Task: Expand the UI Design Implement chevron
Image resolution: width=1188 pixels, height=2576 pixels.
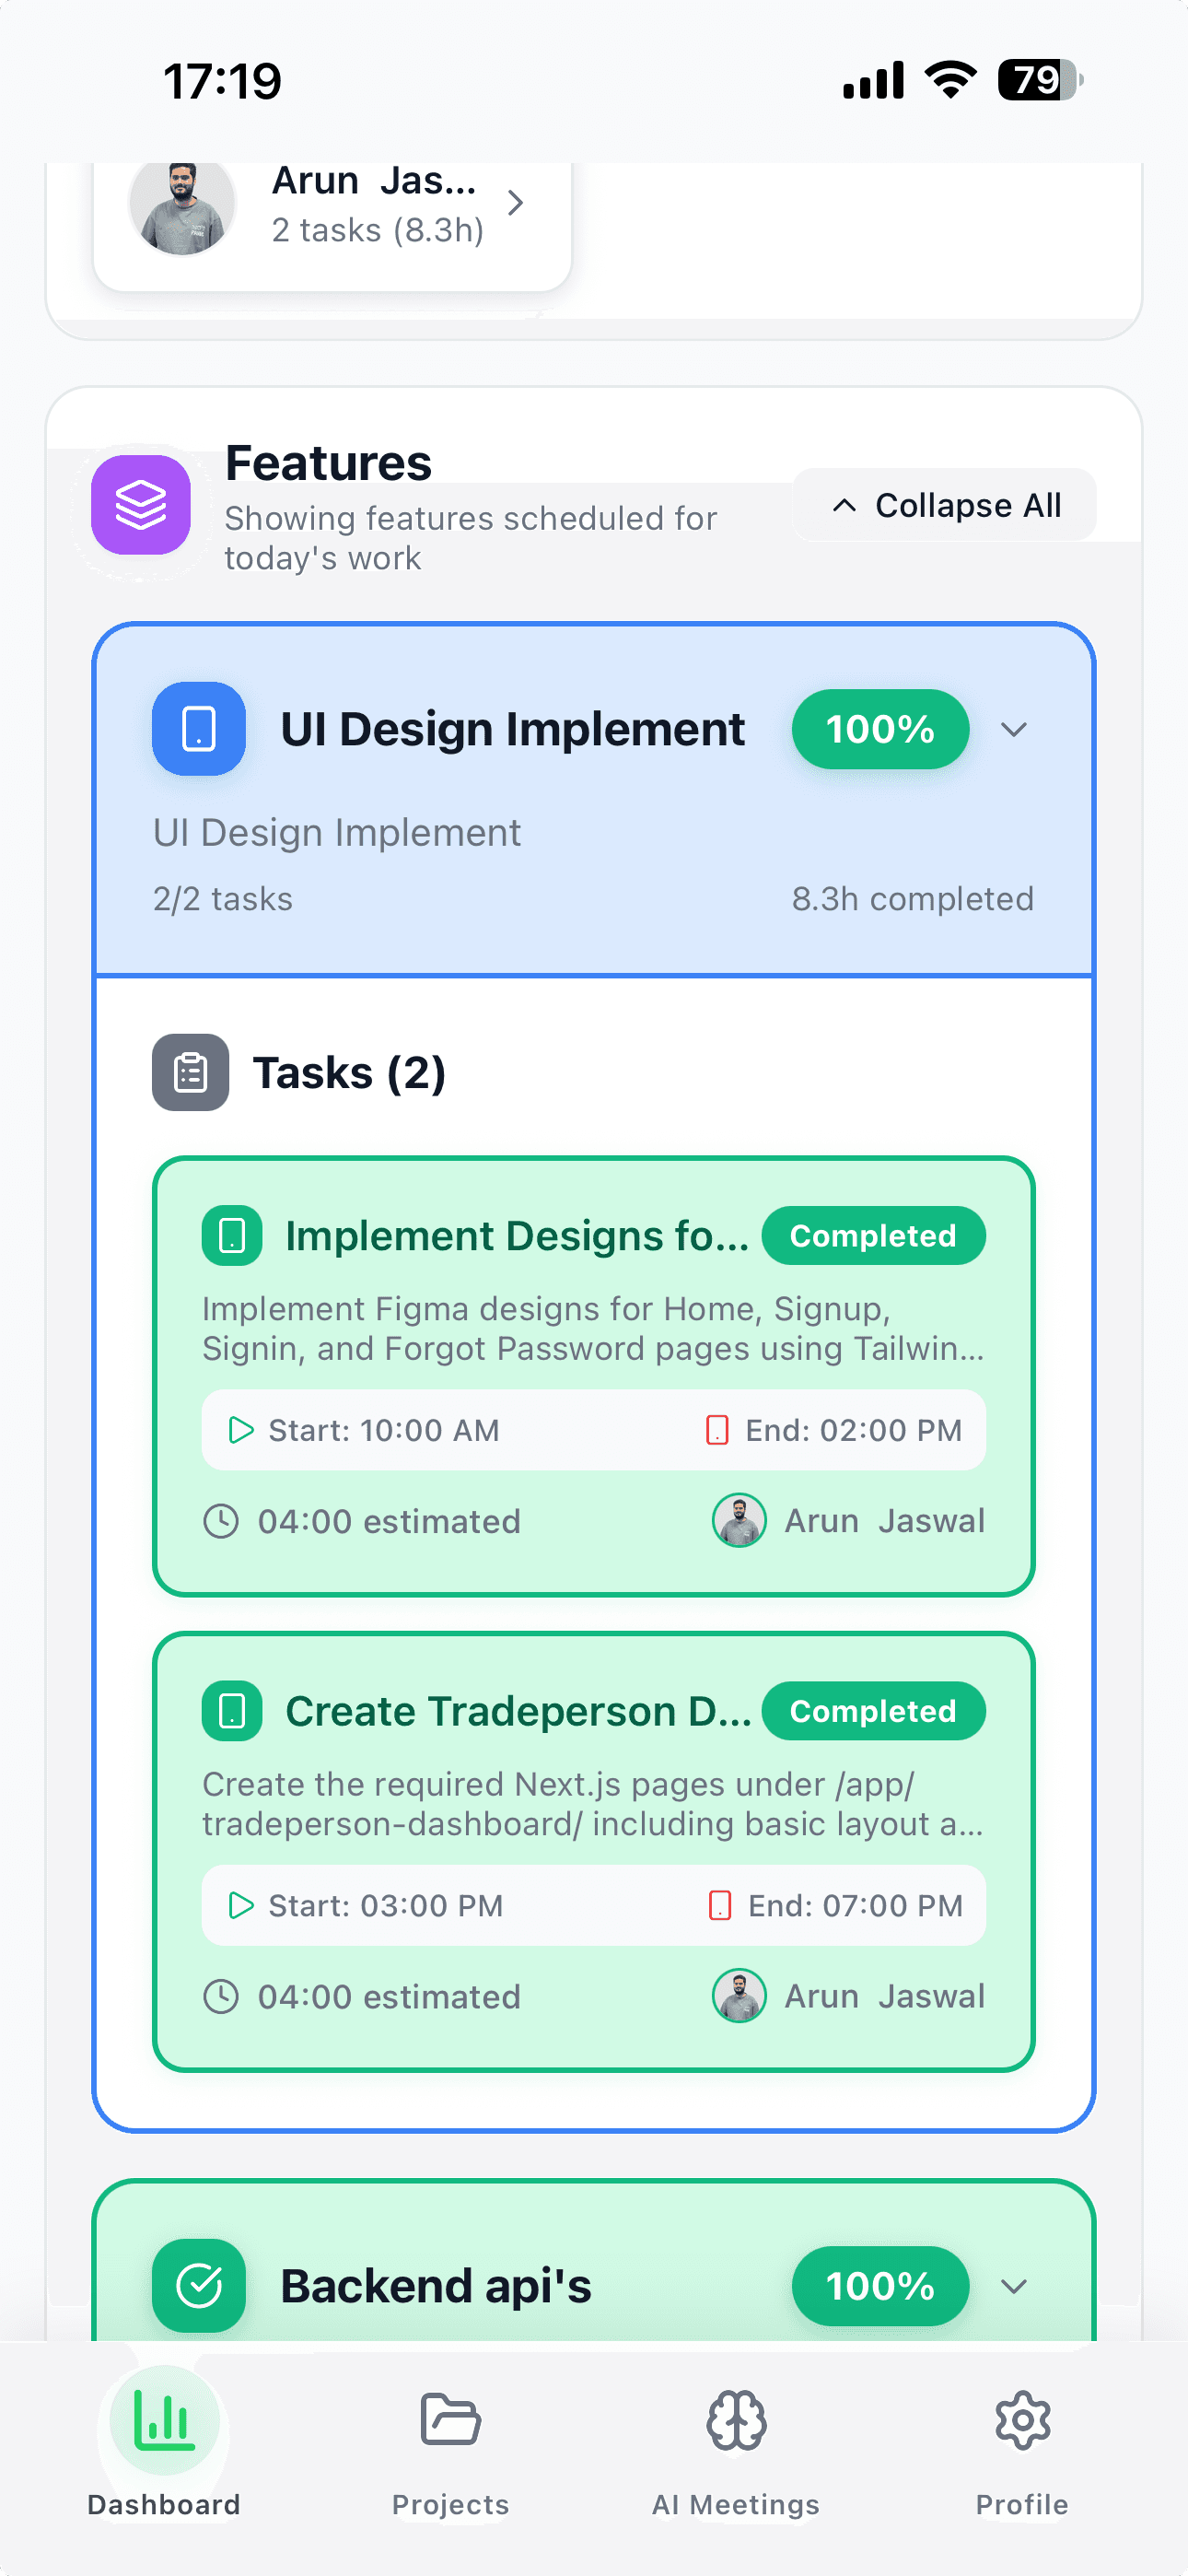Action: (x=1013, y=729)
